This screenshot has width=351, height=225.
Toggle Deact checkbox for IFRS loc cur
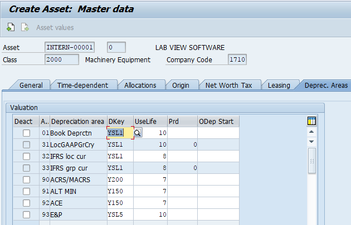pyautogui.click(x=26, y=156)
